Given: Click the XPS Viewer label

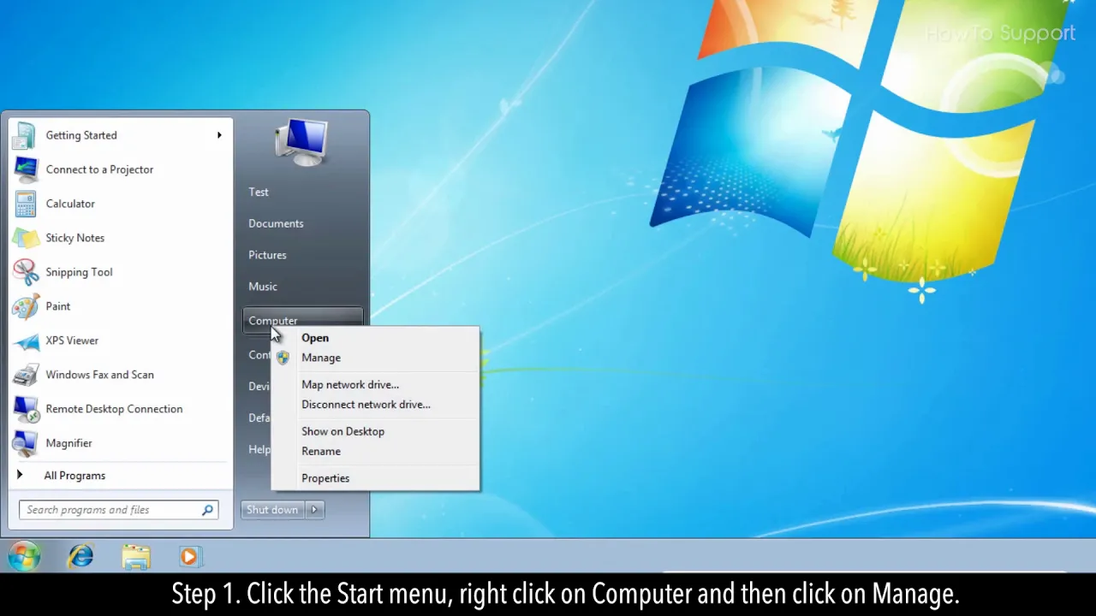Looking at the screenshot, I should (x=72, y=341).
